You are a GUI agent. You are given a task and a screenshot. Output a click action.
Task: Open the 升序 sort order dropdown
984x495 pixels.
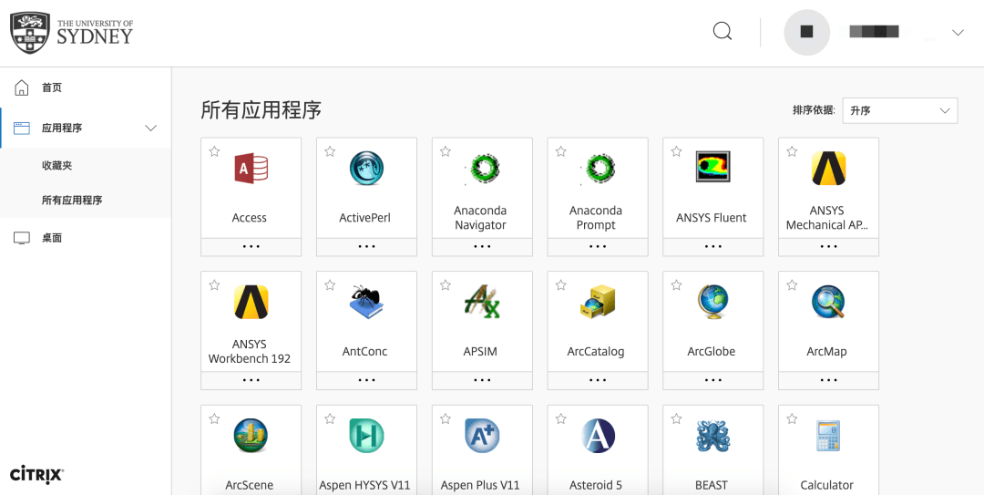(900, 110)
